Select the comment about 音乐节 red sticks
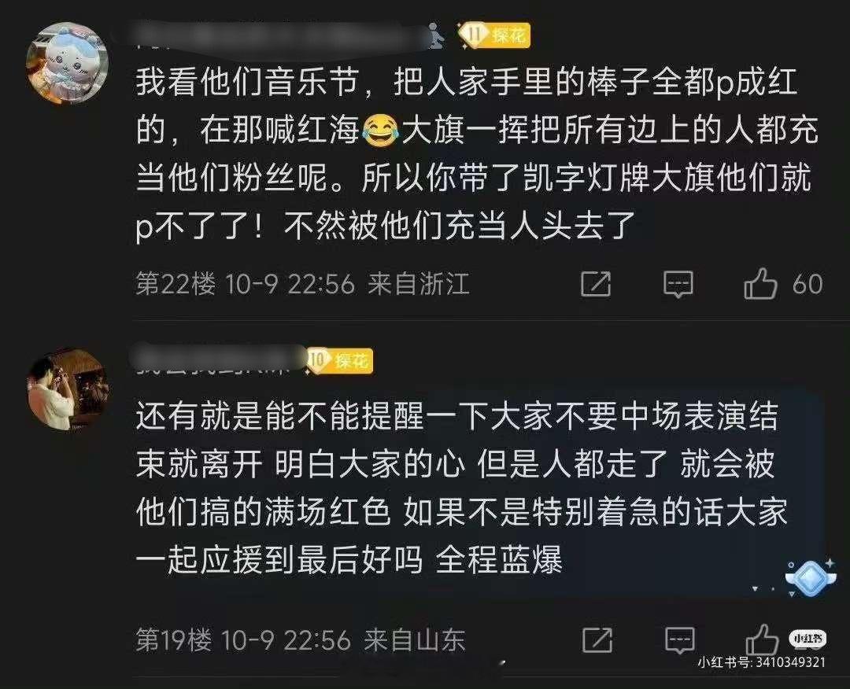Image resolution: width=850 pixels, height=689 pixels. [476, 154]
